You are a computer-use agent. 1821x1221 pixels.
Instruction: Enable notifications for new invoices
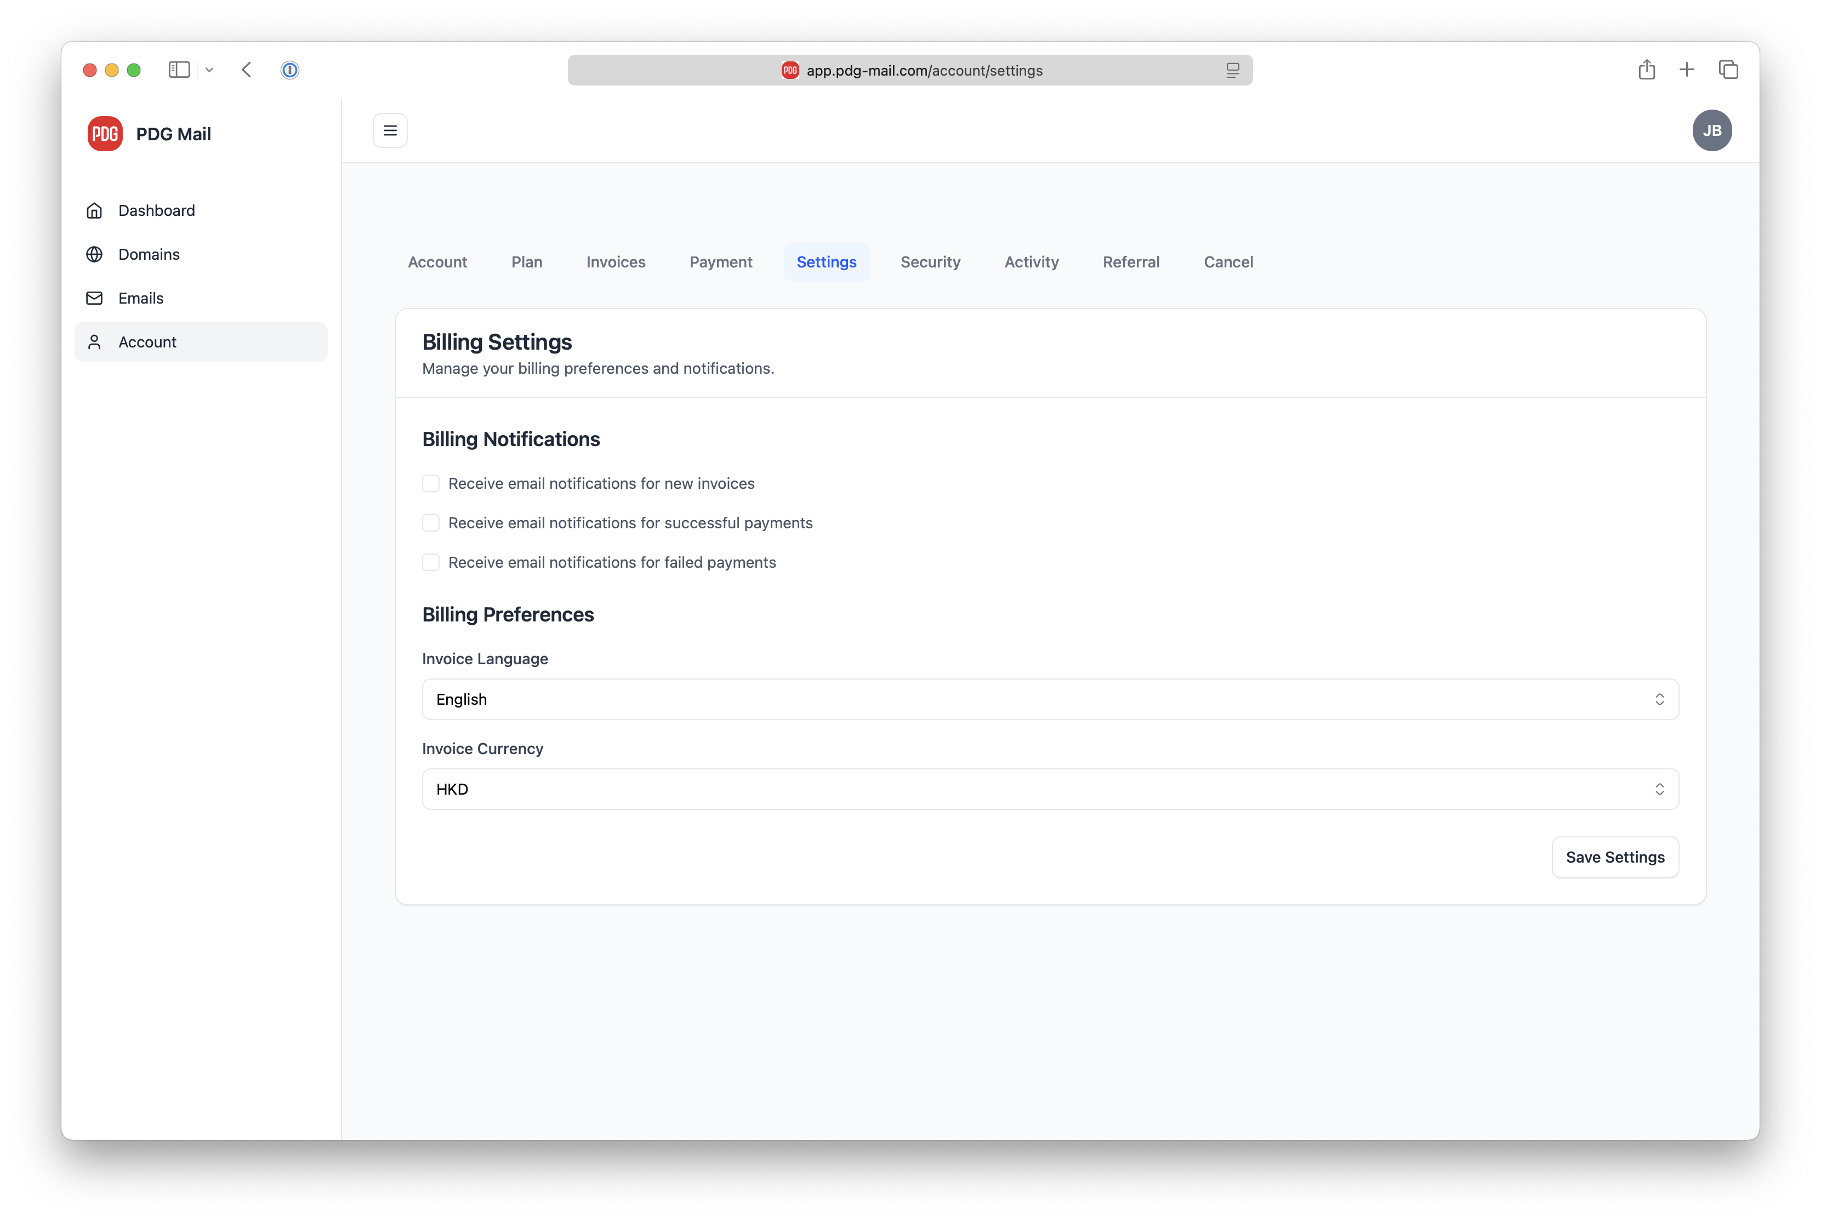coord(431,483)
